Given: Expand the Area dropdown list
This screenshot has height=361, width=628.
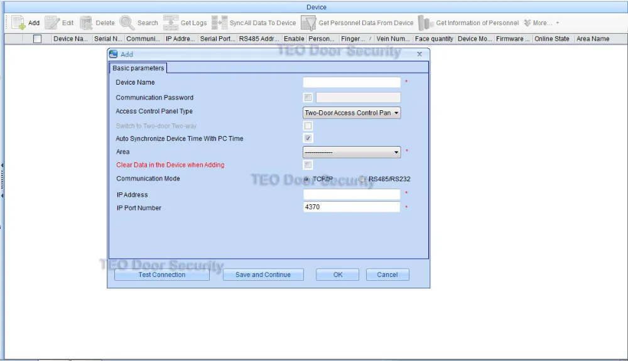Looking at the screenshot, I should (x=352, y=152).
